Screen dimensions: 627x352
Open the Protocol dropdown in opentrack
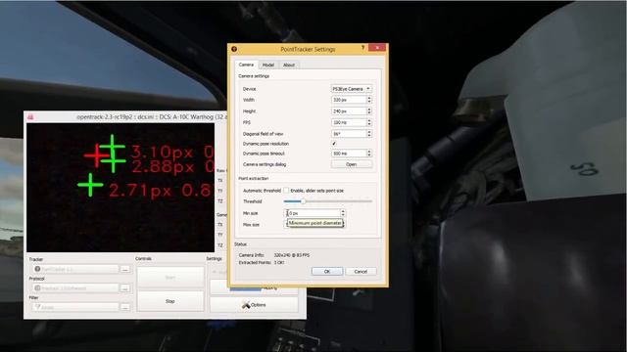click(x=75, y=288)
